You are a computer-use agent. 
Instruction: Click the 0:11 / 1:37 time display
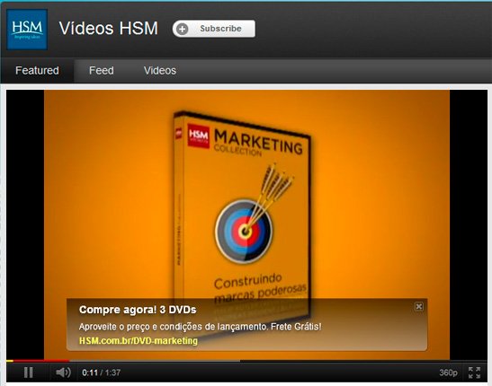[x=101, y=373]
